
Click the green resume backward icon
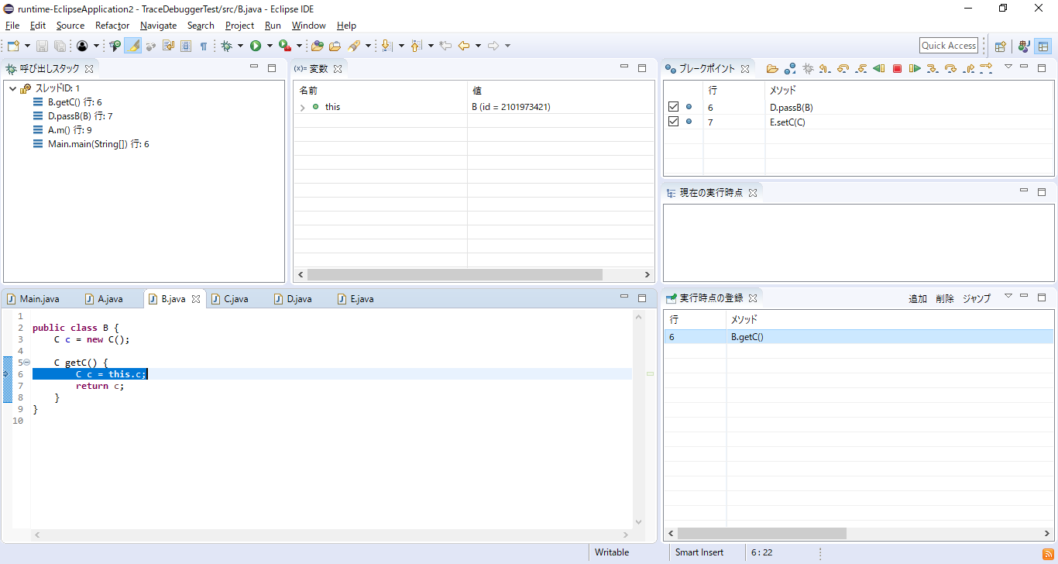[x=878, y=69]
